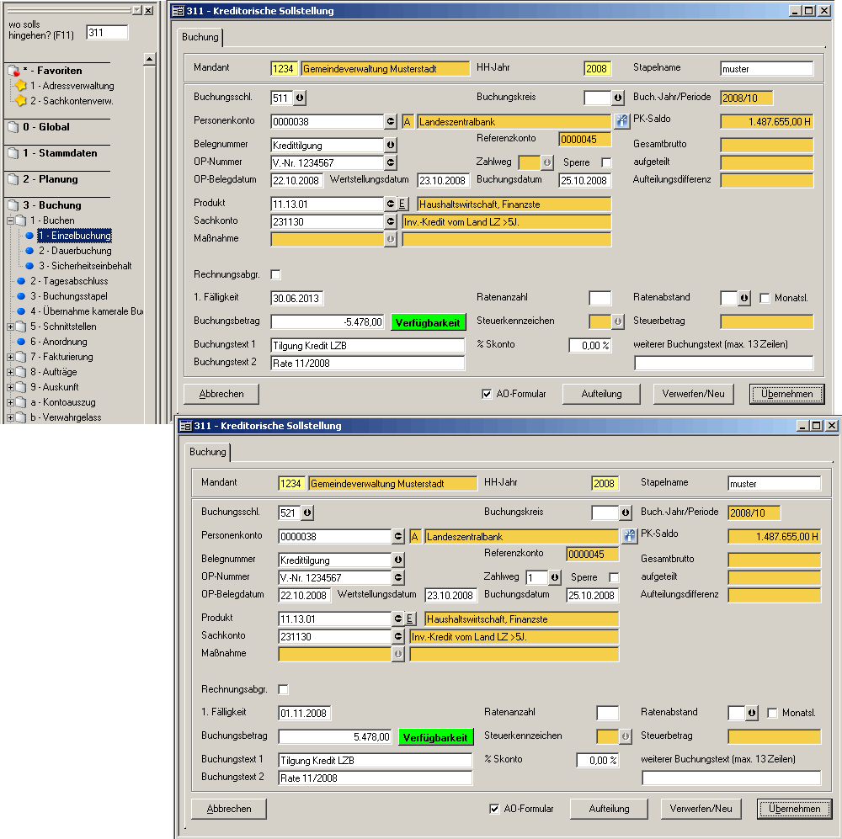Click the E button beside Produkt in the Buchungsschl. 521 window

coord(411,619)
